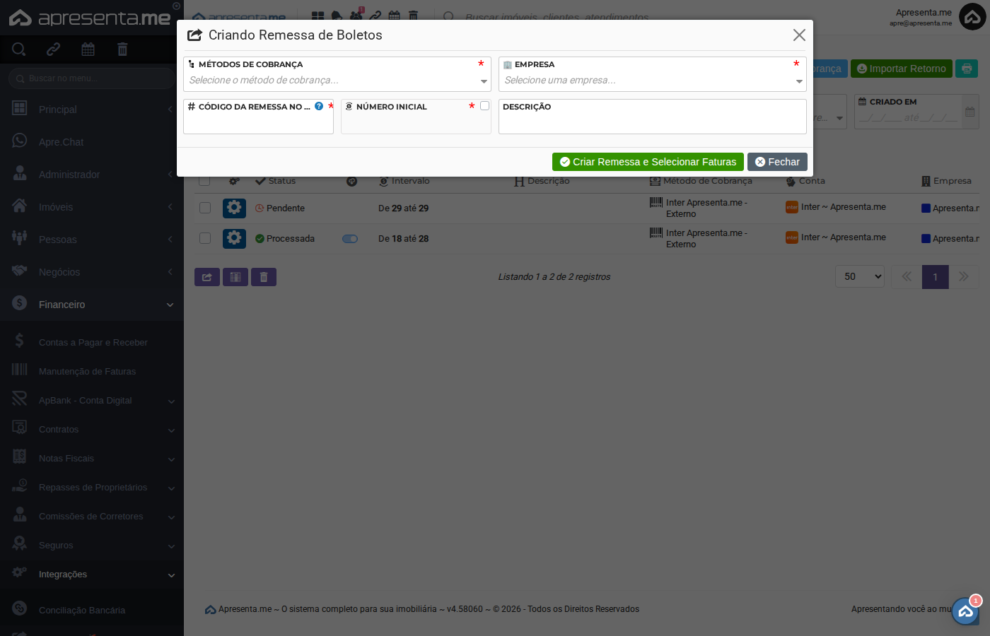Toggle the switch in the Processada row

(350, 239)
